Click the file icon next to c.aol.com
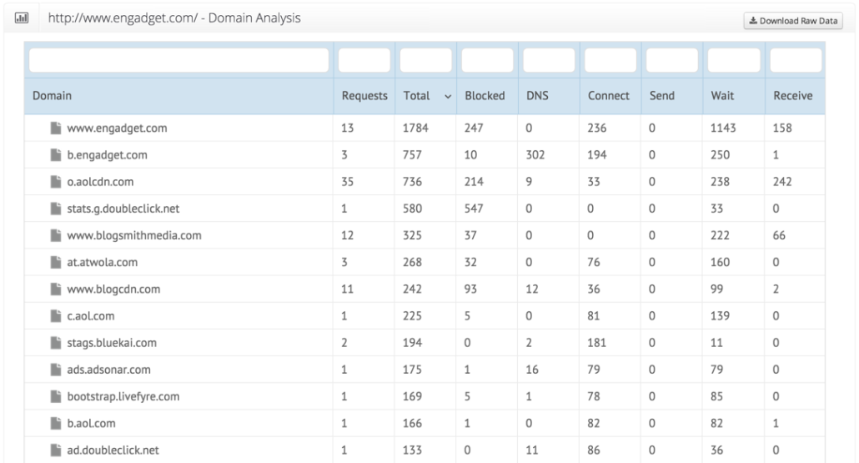 coord(55,316)
